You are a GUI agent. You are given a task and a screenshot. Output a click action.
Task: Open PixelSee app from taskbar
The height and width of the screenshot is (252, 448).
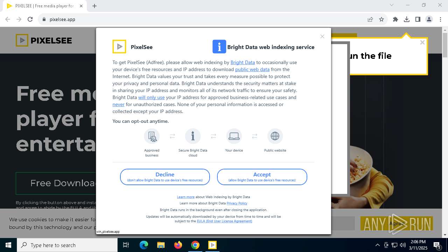[212, 245]
